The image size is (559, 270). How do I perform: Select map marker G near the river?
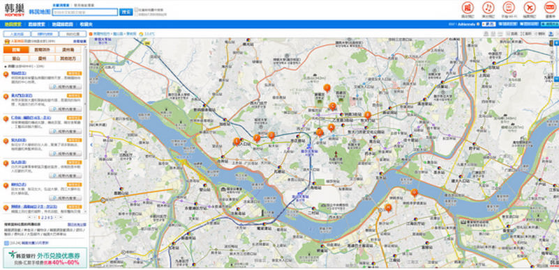[414, 193]
